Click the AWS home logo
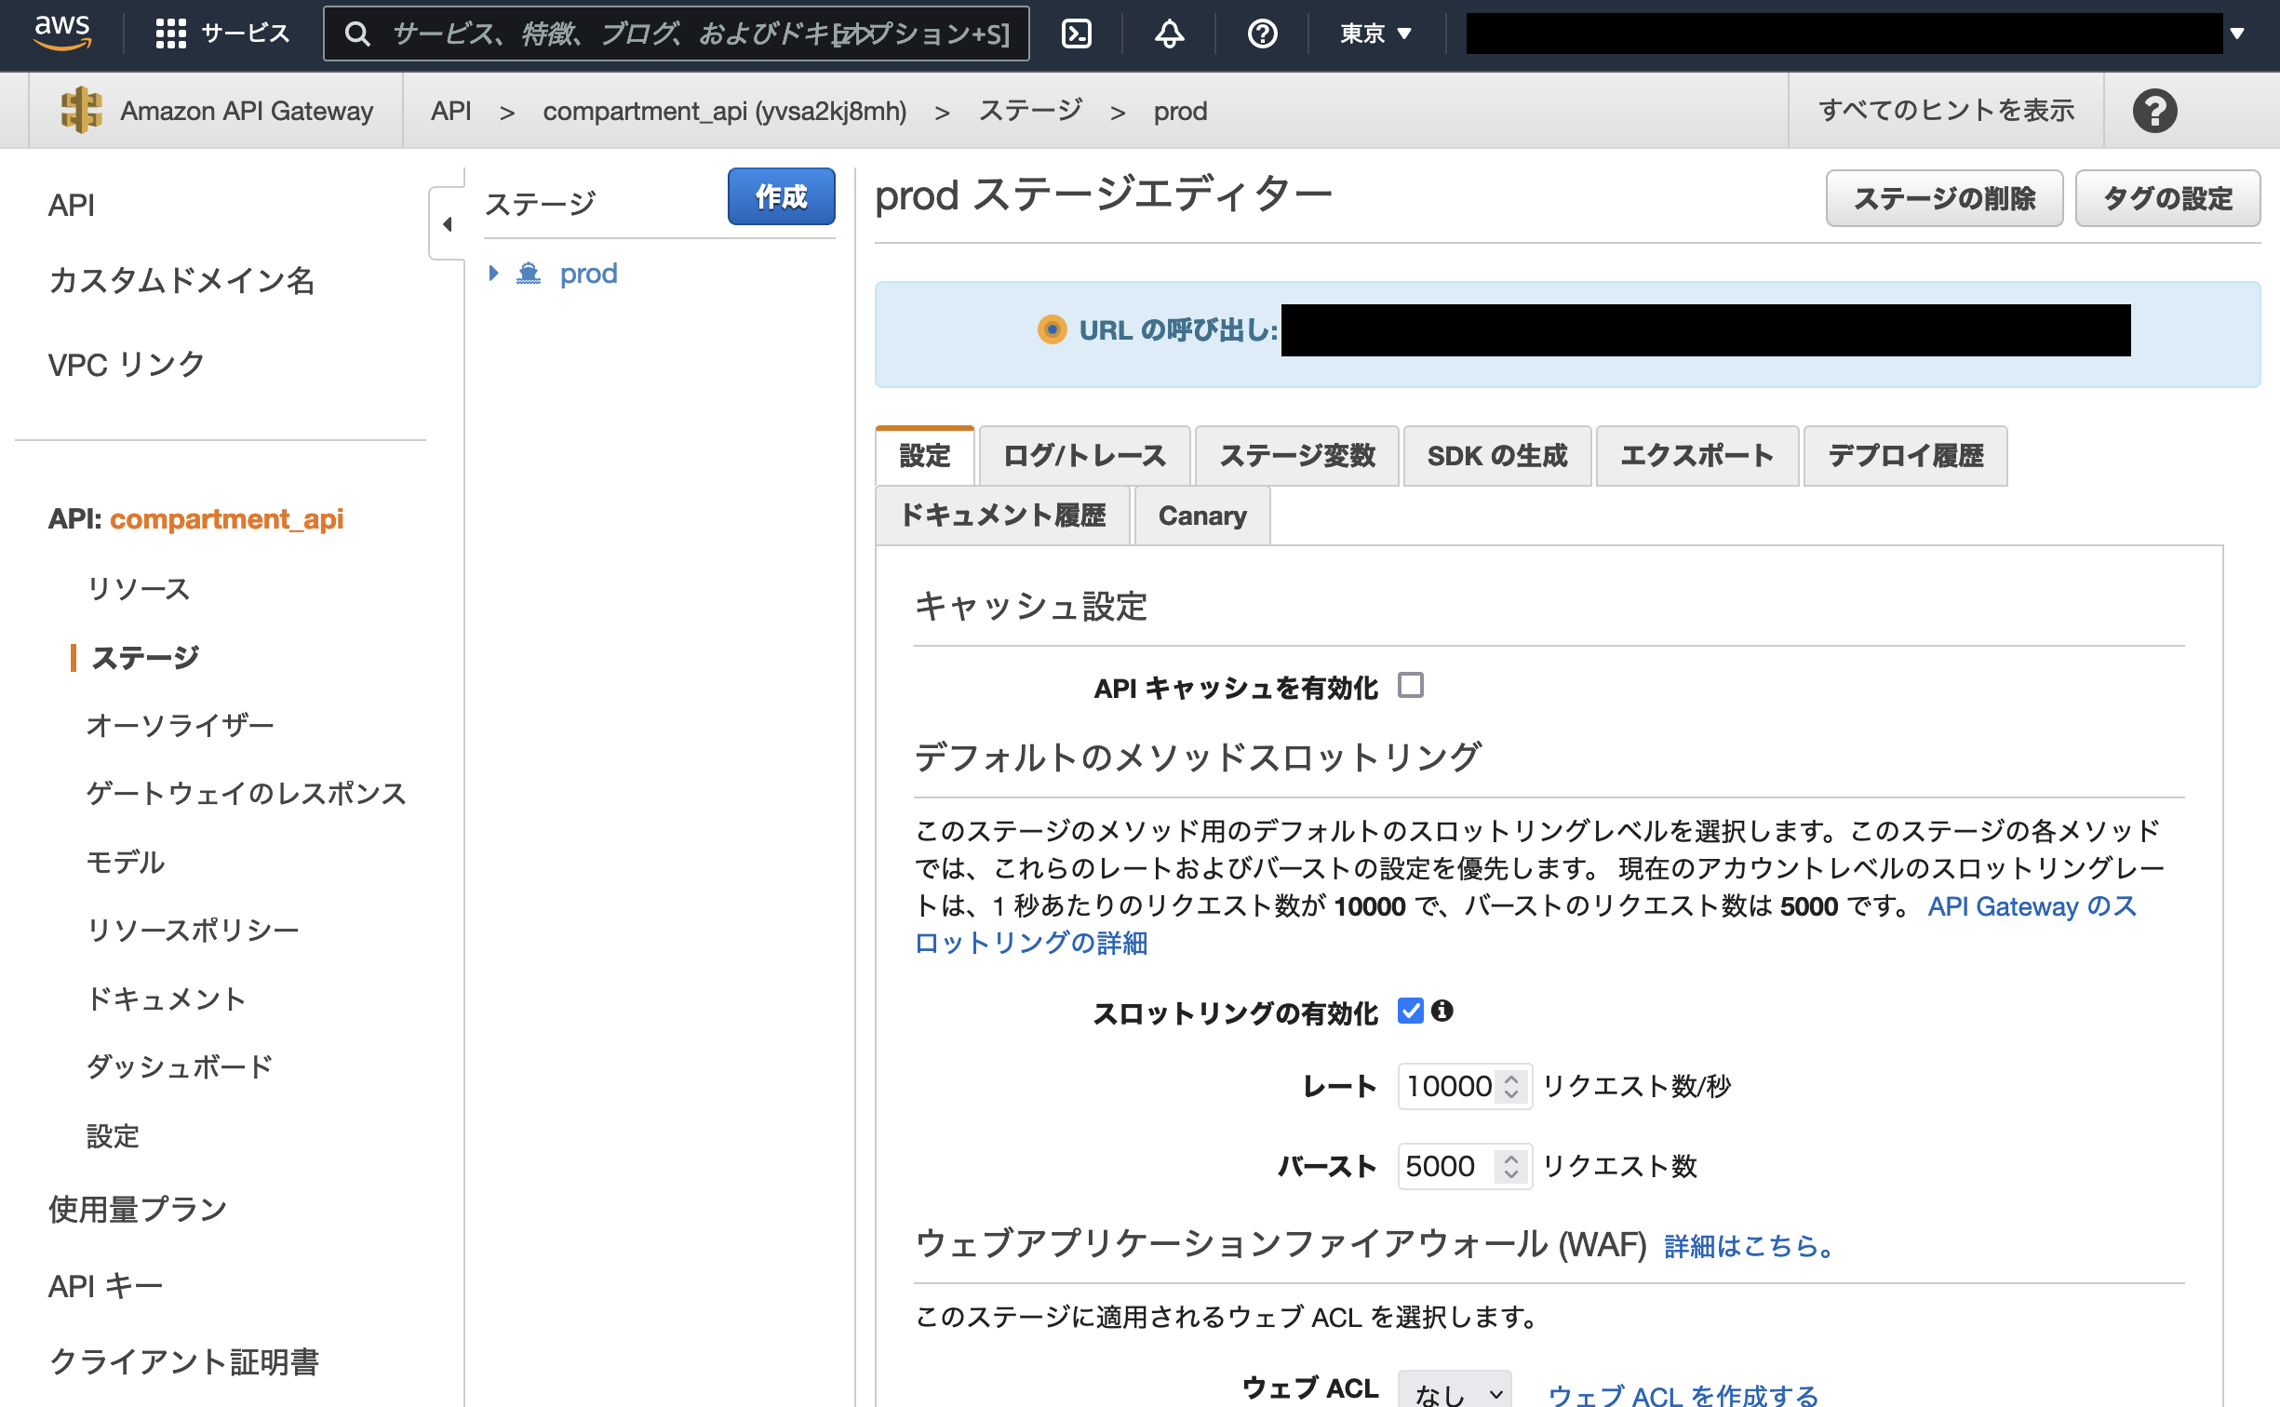Image resolution: width=2280 pixels, height=1407 pixels. tap(61, 33)
